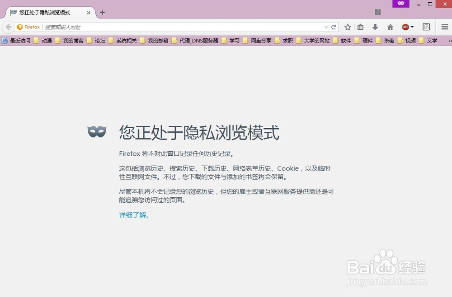Image resolution: width=452 pixels, height=297 pixels.
Task: Open the downloads arrow icon
Action: (375, 27)
